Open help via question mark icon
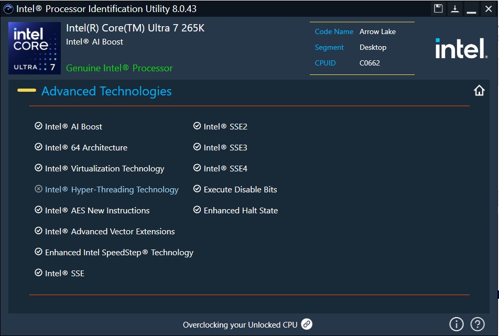Image resolution: width=499 pixels, height=336 pixels. 477,324
